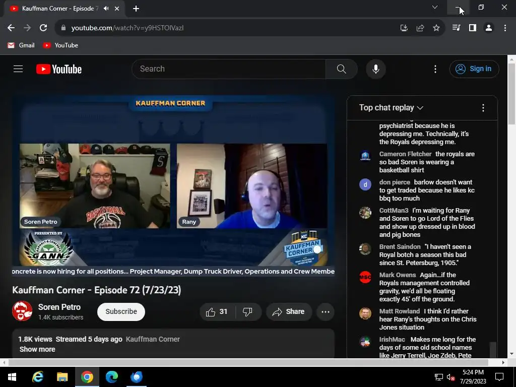Image resolution: width=516 pixels, height=387 pixels.
Task: Click the YouTube logo
Action: (59, 69)
